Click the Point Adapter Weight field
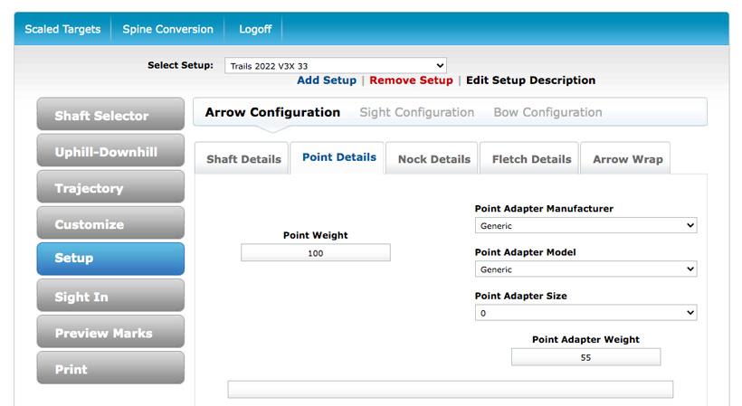The image size is (742, 406). [585, 357]
